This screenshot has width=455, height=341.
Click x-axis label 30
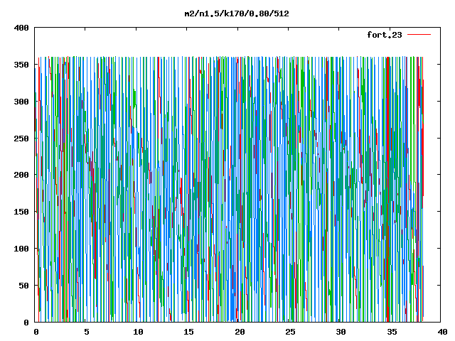[341, 332]
